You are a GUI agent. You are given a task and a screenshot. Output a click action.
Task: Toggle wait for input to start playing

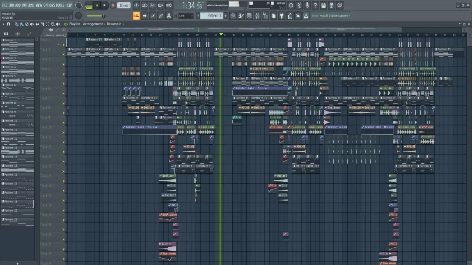145,5
